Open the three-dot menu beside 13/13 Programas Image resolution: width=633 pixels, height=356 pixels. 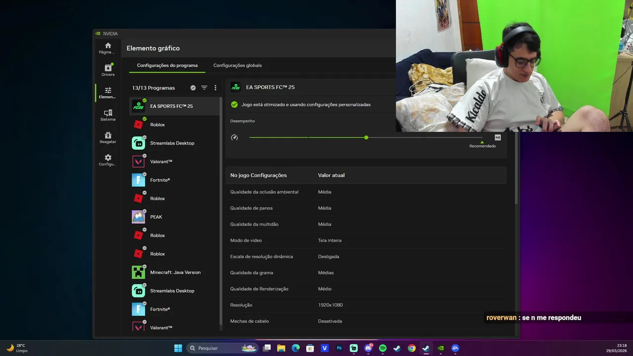coord(215,88)
